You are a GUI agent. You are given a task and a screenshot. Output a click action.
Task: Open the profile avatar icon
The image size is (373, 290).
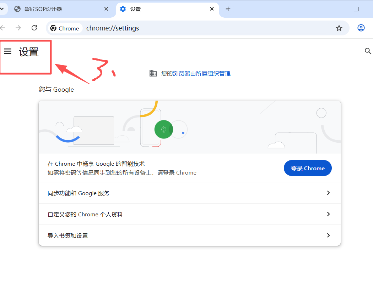361,28
